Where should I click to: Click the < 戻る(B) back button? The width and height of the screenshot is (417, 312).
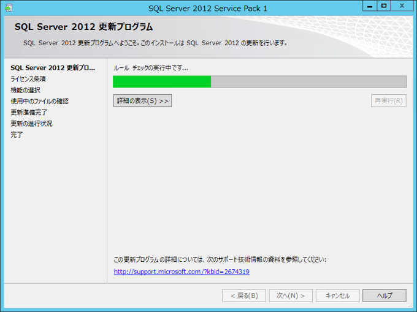(244, 295)
